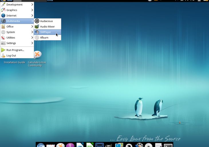Open Calculate Linux Community desktop shortcut

pos(37,56)
